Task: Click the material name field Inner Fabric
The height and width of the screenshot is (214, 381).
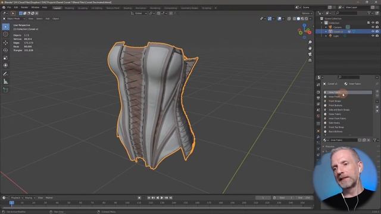Action: point(343,140)
